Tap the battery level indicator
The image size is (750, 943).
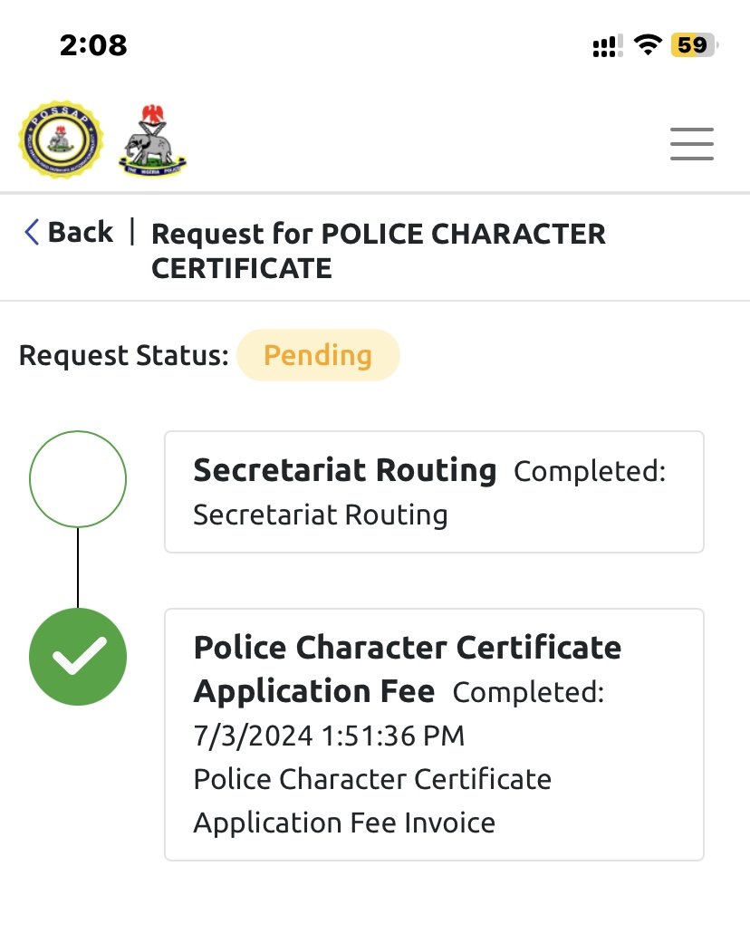click(693, 44)
